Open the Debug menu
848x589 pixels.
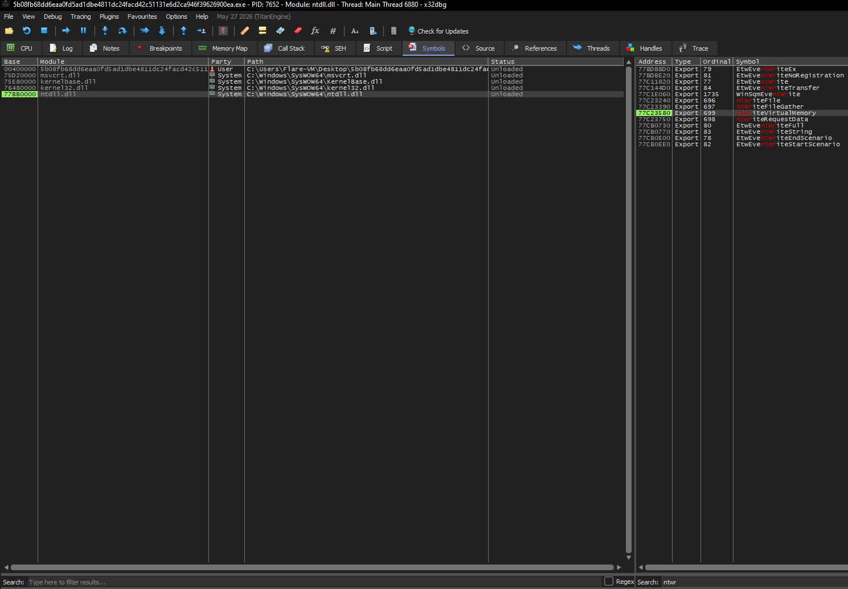click(x=52, y=17)
